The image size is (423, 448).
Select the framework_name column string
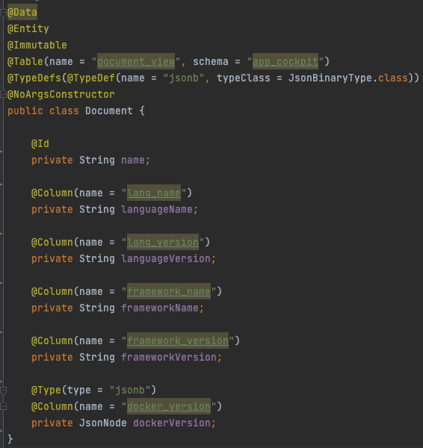(x=168, y=291)
